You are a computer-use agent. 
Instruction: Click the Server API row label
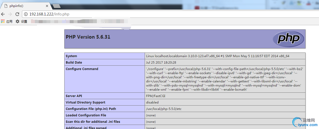[74, 96]
